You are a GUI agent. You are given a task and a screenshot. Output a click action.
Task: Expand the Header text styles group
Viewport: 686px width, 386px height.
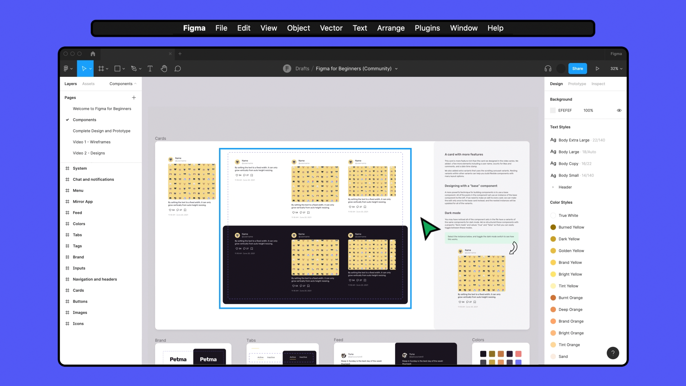point(553,187)
